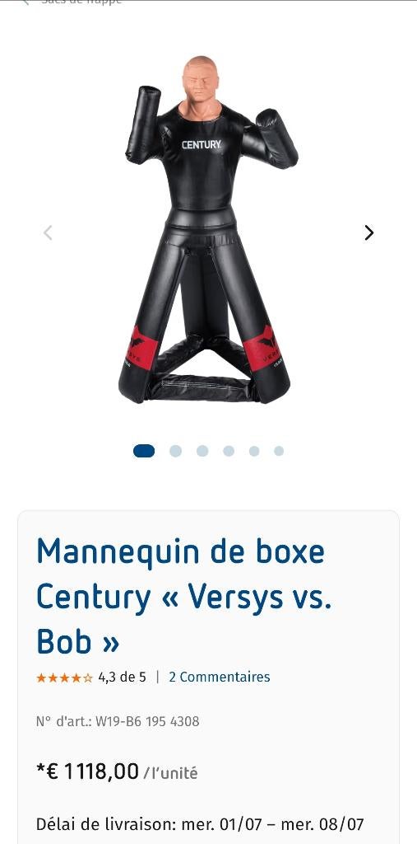Viewport: 417px width, 844px height.
Task: Open the 2 Commentaires reviews link
Action: (220, 678)
